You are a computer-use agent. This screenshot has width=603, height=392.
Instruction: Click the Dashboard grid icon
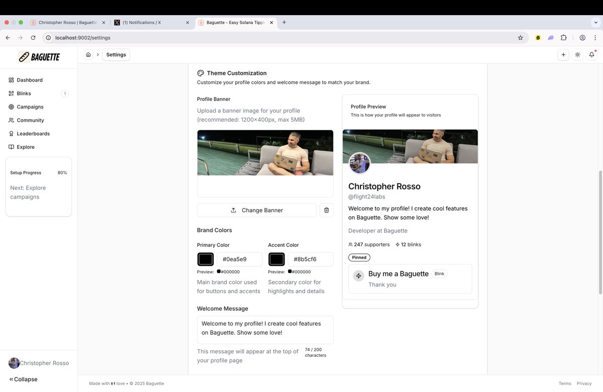click(x=12, y=80)
